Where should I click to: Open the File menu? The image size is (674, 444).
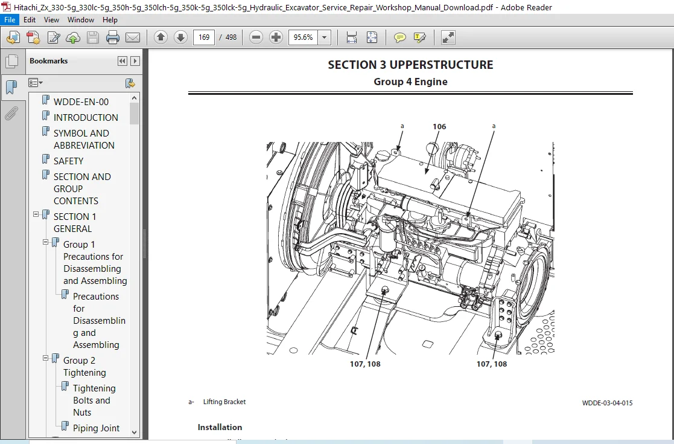point(10,20)
